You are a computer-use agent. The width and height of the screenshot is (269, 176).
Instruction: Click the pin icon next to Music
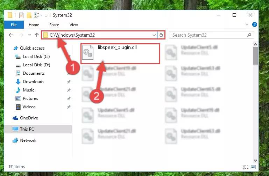coord(69,90)
